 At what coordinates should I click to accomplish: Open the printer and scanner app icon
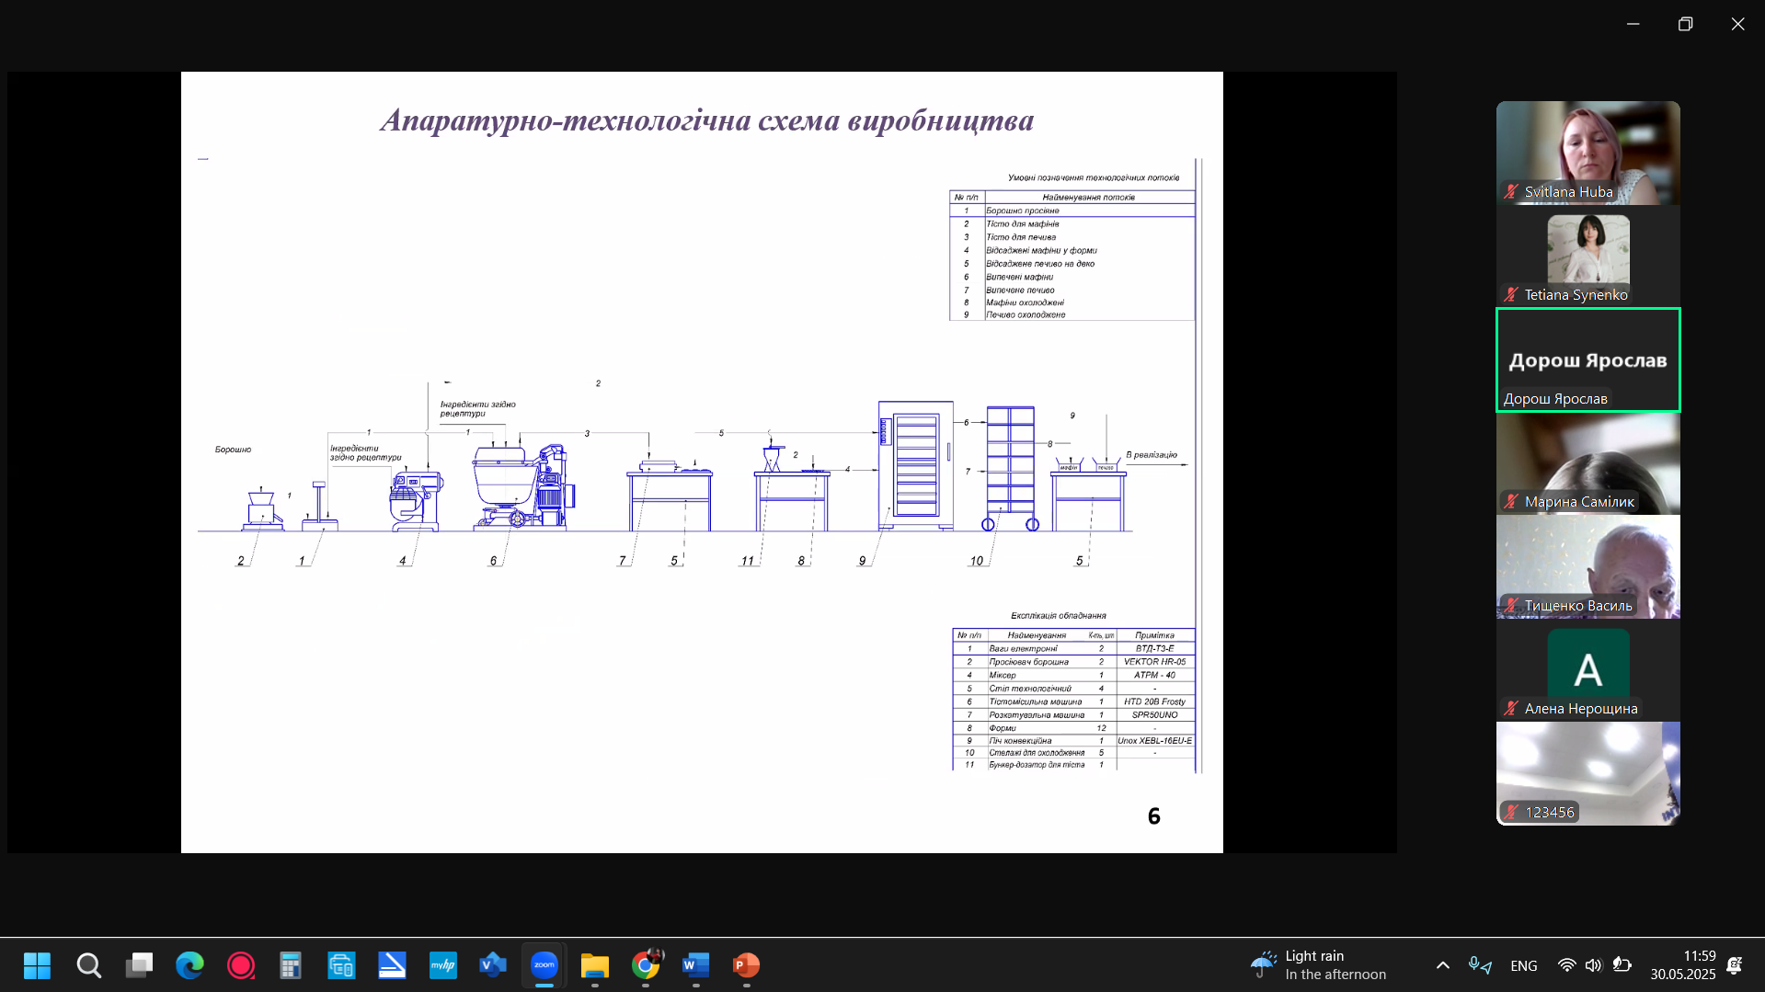tap(341, 965)
